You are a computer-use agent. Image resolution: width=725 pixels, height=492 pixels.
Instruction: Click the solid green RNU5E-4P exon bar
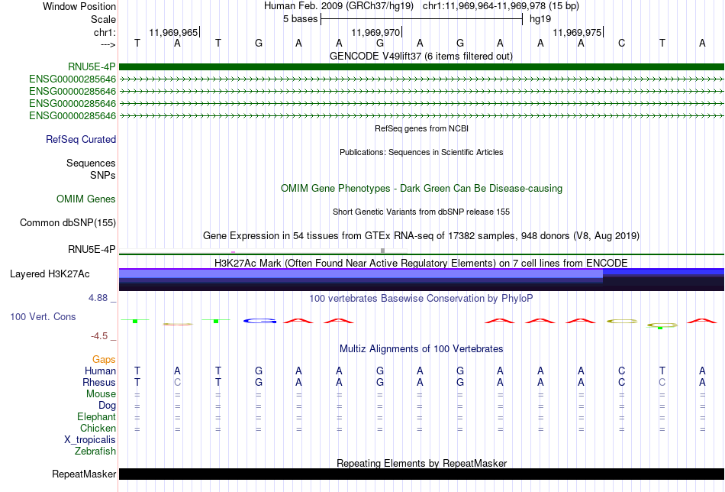click(421, 66)
